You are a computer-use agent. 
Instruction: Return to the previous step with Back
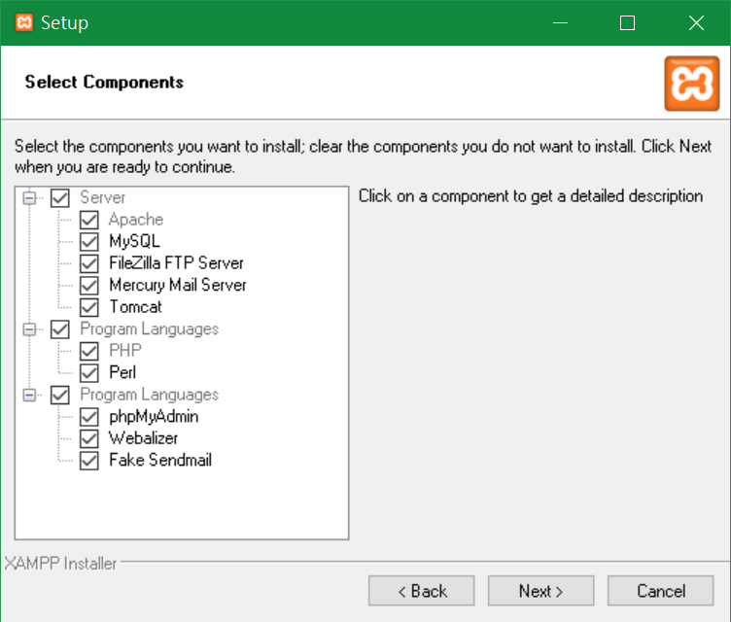422,591
